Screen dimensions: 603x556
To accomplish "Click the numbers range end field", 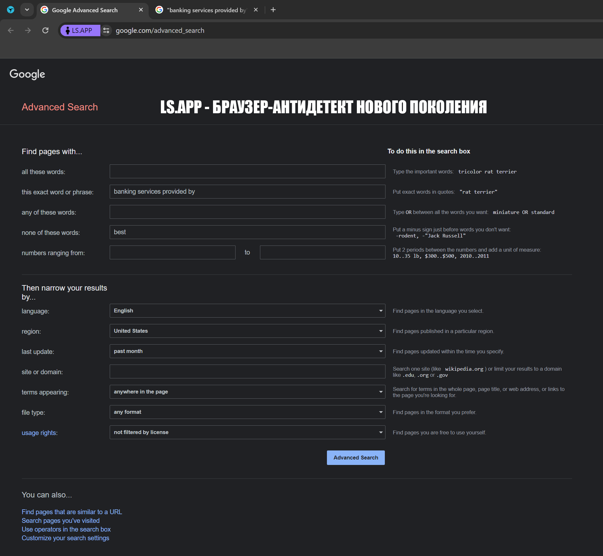I will pyautogui.click(x=323, y=252).
